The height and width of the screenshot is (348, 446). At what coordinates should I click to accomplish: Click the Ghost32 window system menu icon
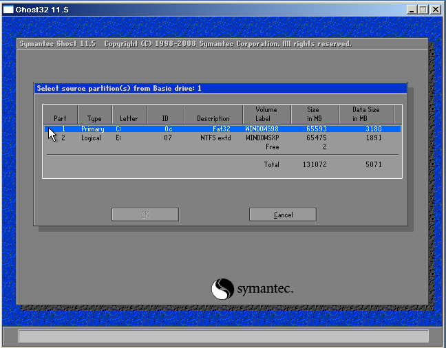tap(8, 10)
